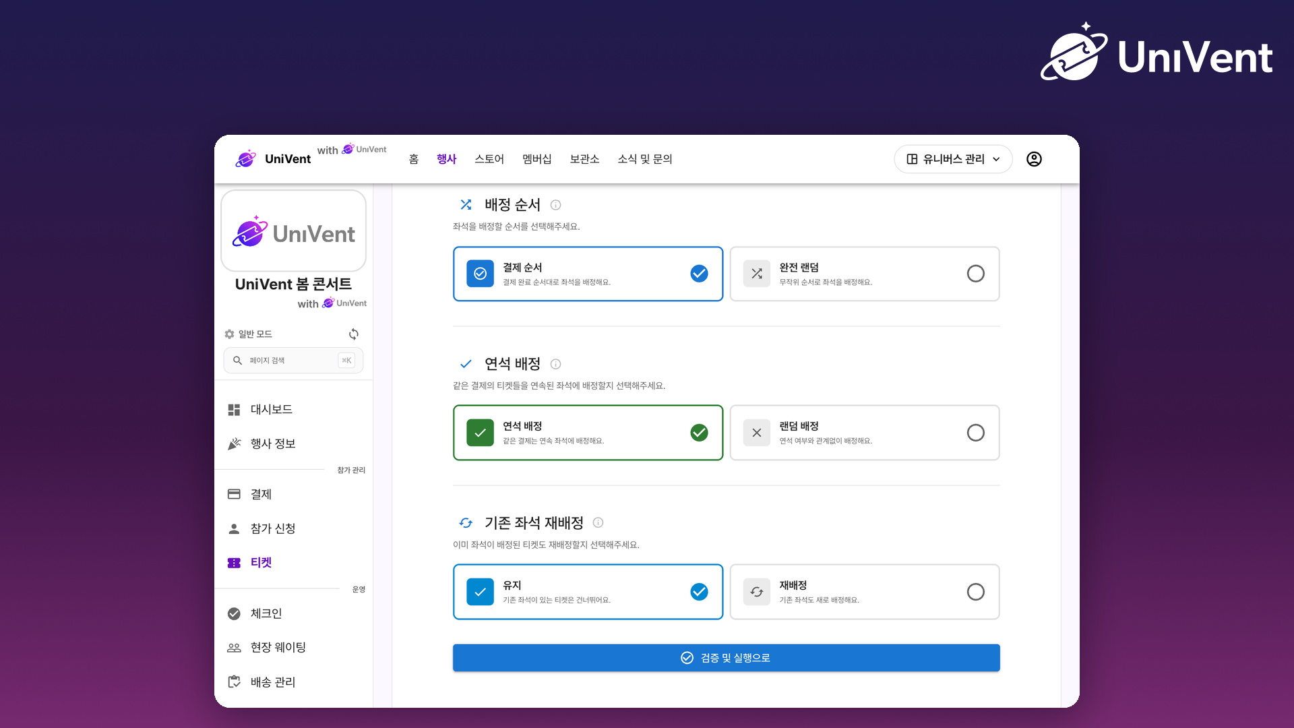
Task: Select the 유지 keep-seats option
Action: (x=588, y=592)
